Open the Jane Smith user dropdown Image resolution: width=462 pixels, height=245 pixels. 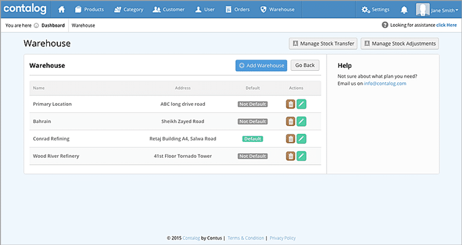point(444,10)
